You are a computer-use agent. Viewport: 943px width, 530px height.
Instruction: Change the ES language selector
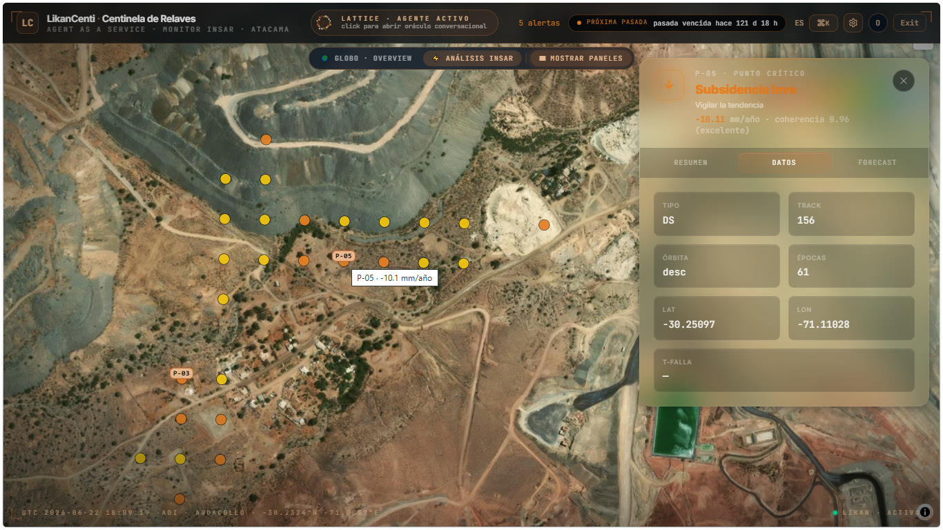(x=799, y=23)
